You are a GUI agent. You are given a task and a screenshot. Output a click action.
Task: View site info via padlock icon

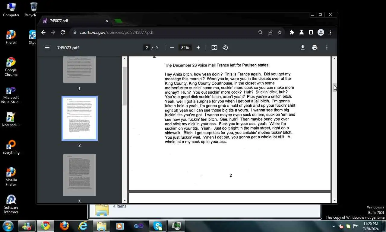75,32
